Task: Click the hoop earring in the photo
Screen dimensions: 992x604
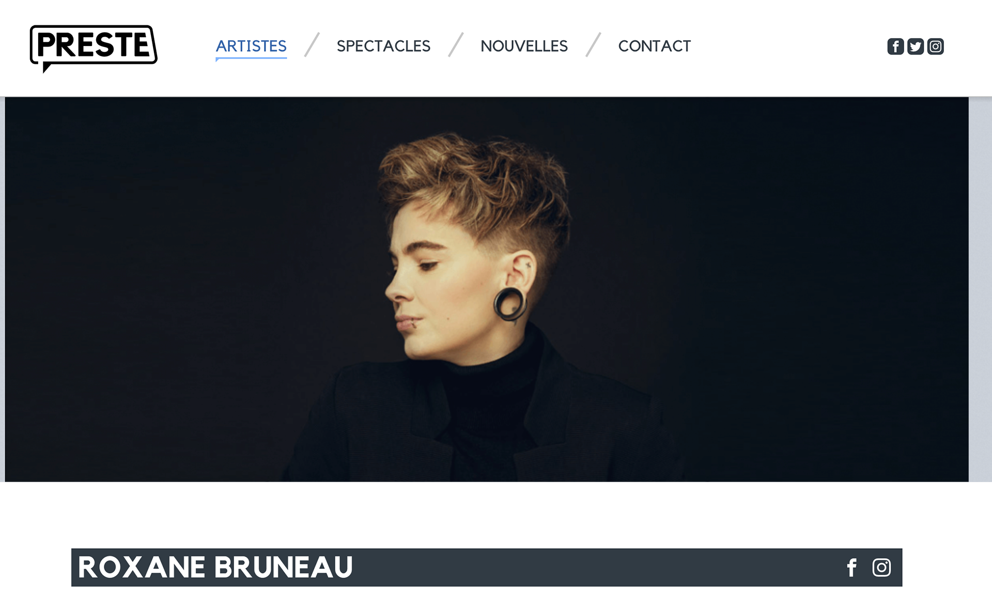Action: pyautogui.click(x=510, y=304)
